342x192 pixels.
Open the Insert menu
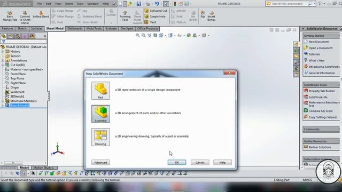(x=69, y=4)
